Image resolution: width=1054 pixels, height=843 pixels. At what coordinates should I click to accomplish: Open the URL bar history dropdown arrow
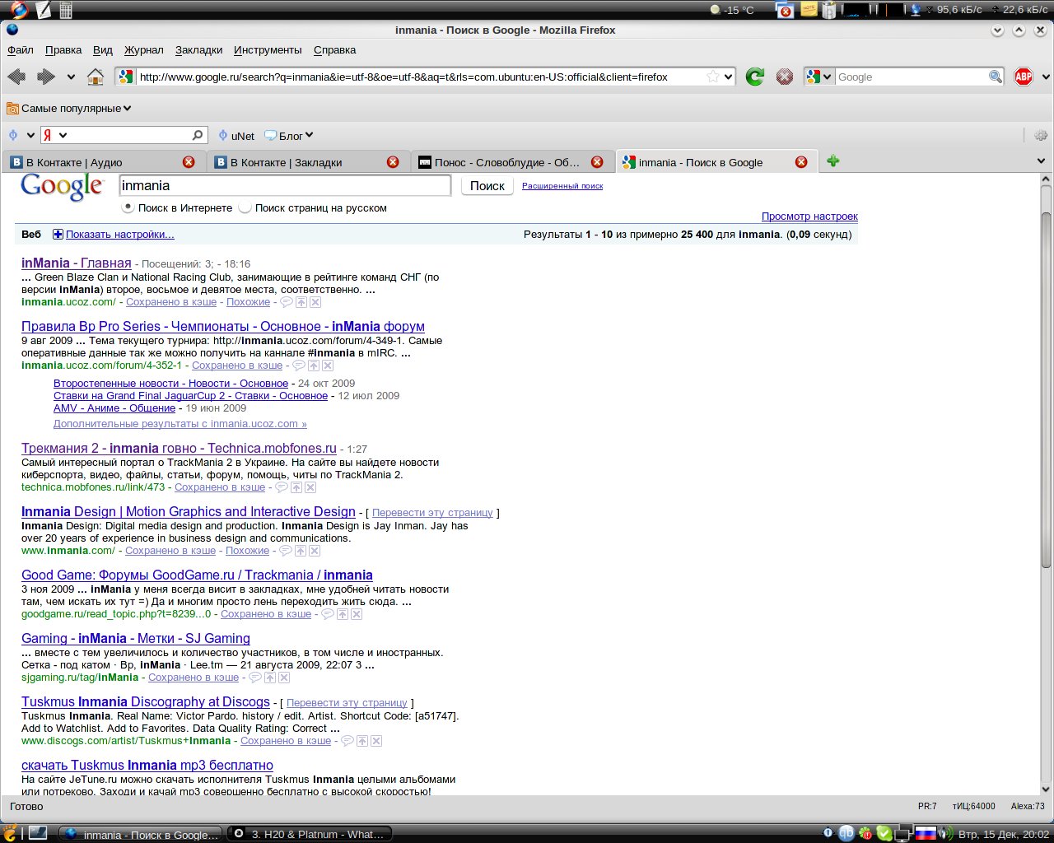[x=728, y=77]
